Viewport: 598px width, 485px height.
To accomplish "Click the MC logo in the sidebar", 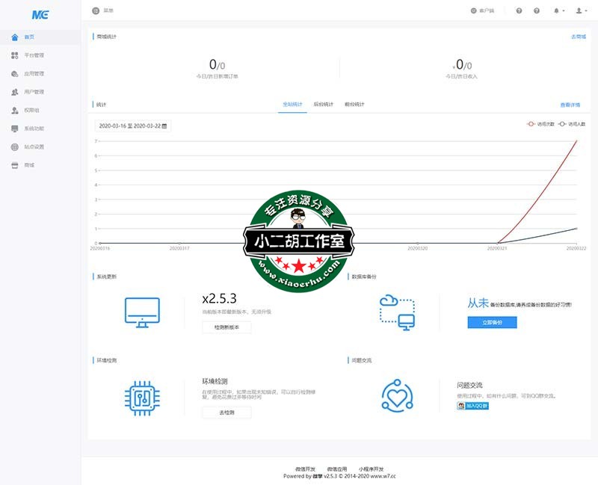I will (40, 14).
